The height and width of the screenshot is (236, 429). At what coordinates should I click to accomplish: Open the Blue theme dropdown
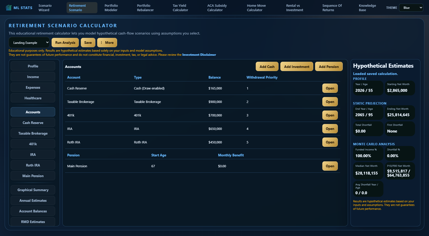click(411, 8)
